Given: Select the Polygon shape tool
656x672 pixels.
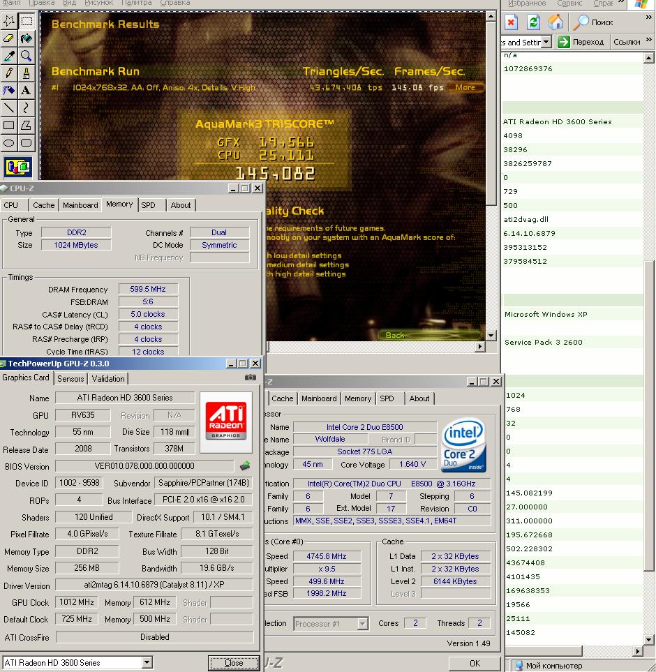Looking at the screenshot, I should pyautogui.click(x=27, y=126).
